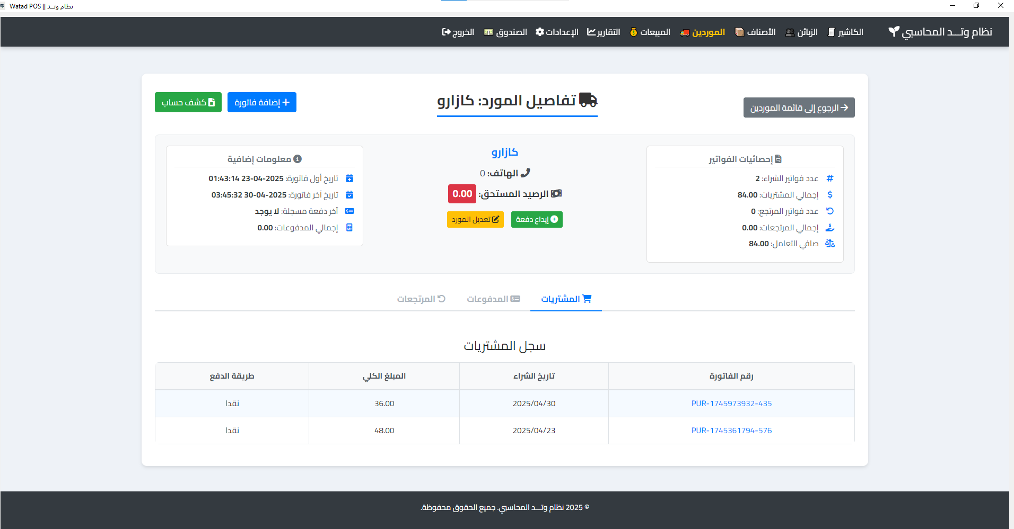Click إيداع دفعة deposit payment button
The image size is (1014, 529).
pos(537,219)
